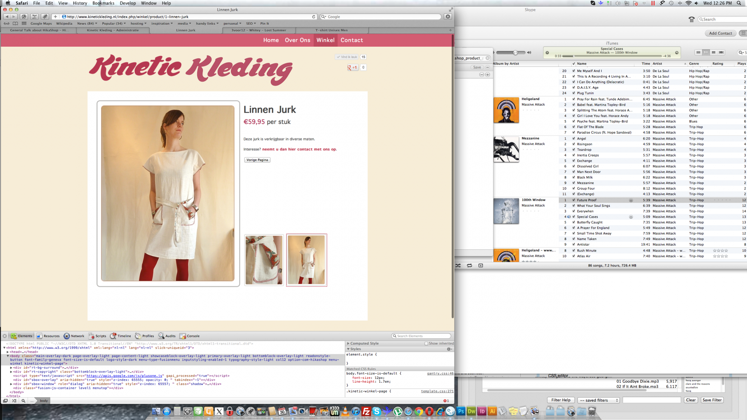Viewport: 747px width, 420px height.
Task: Uncheck the Butterfly Caught song checkbox
Action: (574, 222)
